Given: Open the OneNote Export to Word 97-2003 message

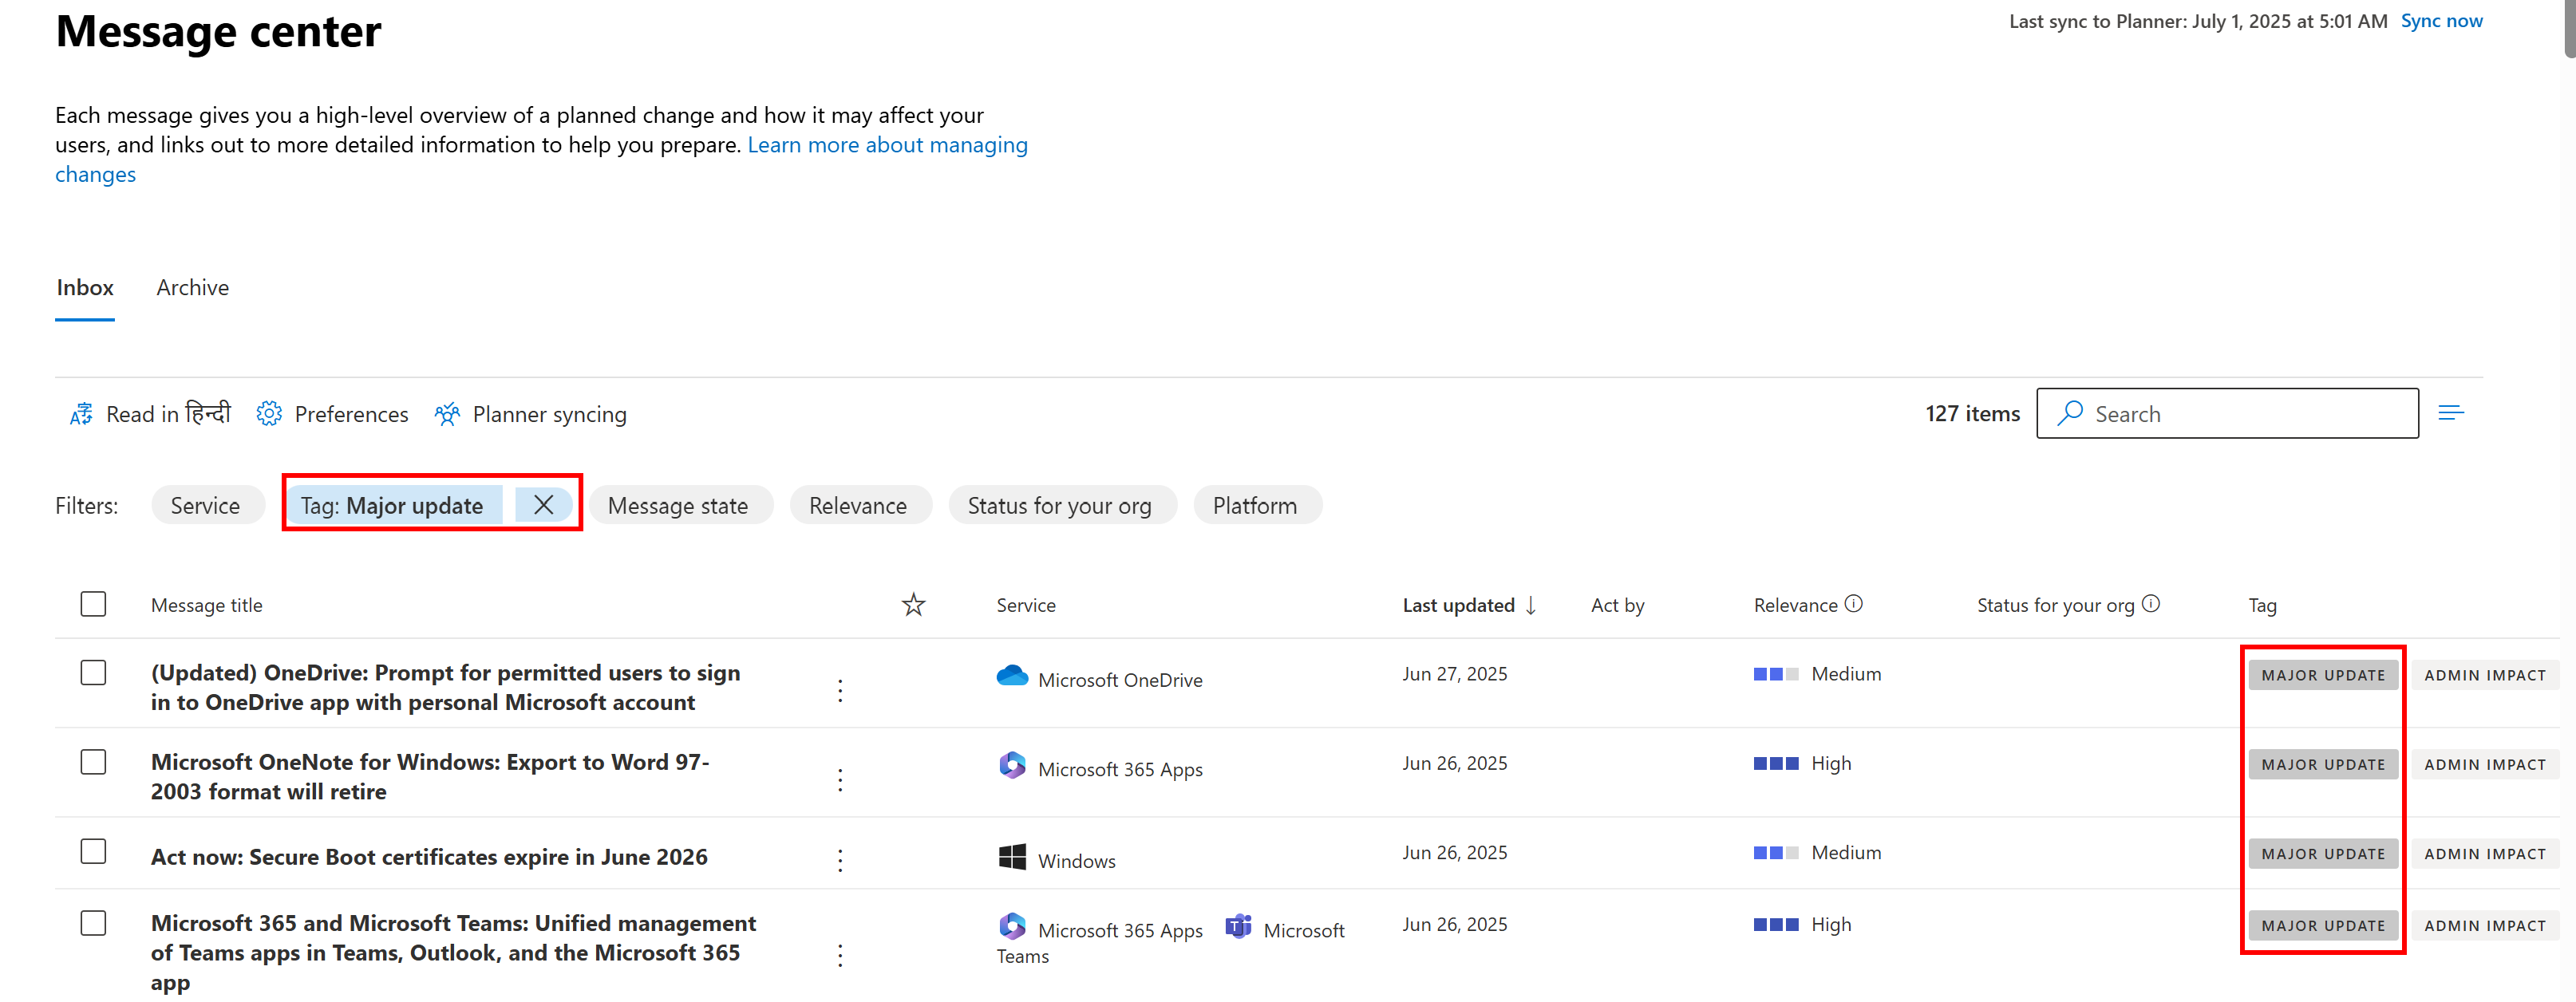Looking at the screenshot, I should pos(430,776).
